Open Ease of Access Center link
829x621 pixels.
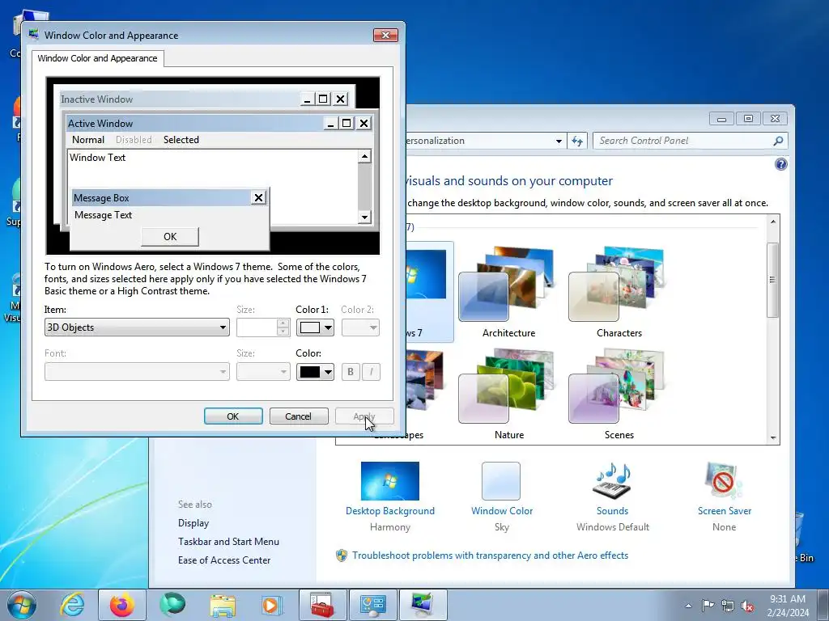[x=224, y=560]
